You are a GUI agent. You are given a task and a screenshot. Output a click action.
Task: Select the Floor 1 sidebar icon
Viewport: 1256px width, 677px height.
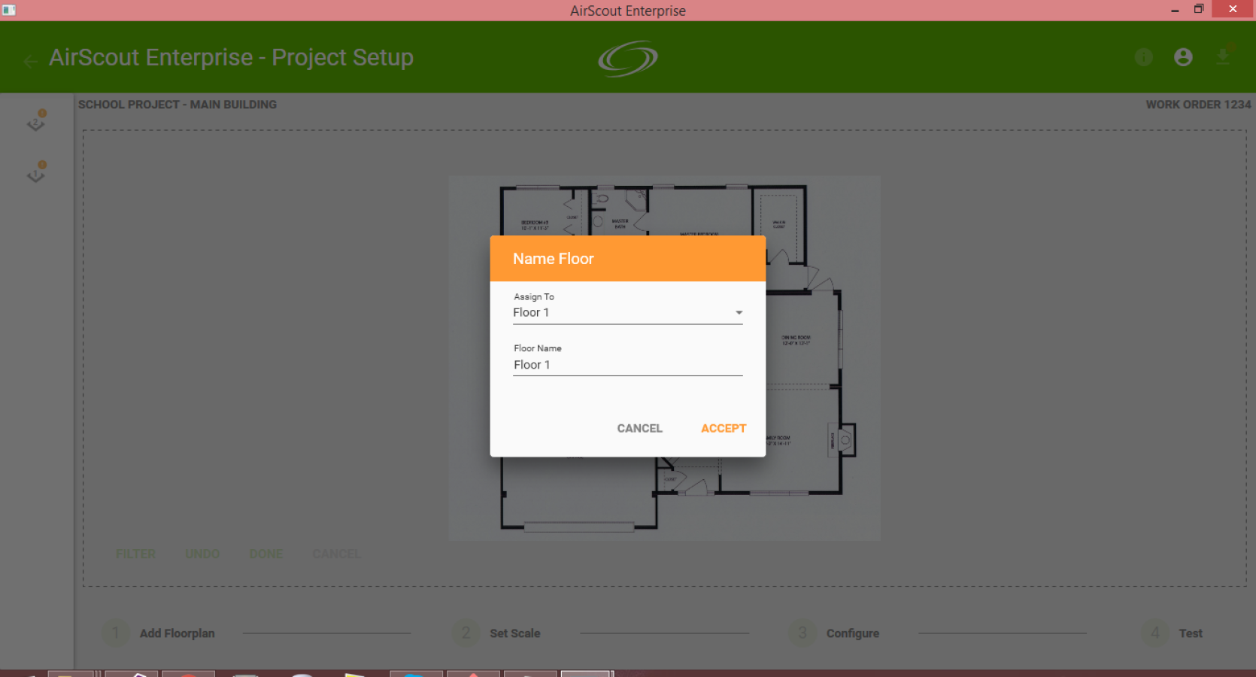point(36,172)
